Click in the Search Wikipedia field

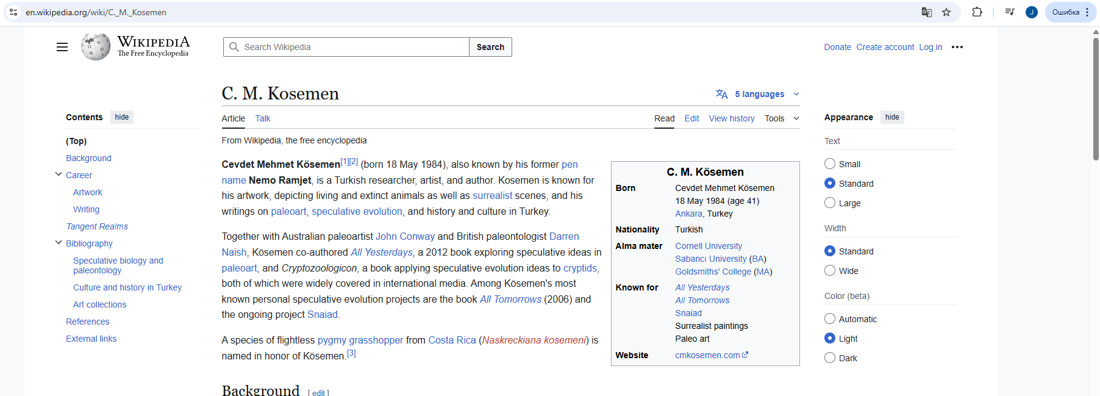click(354, 47)
